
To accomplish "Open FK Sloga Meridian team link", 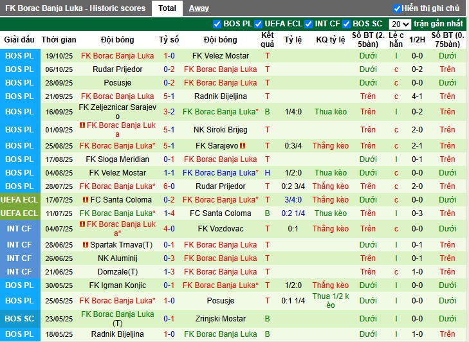I will point(118,159).
